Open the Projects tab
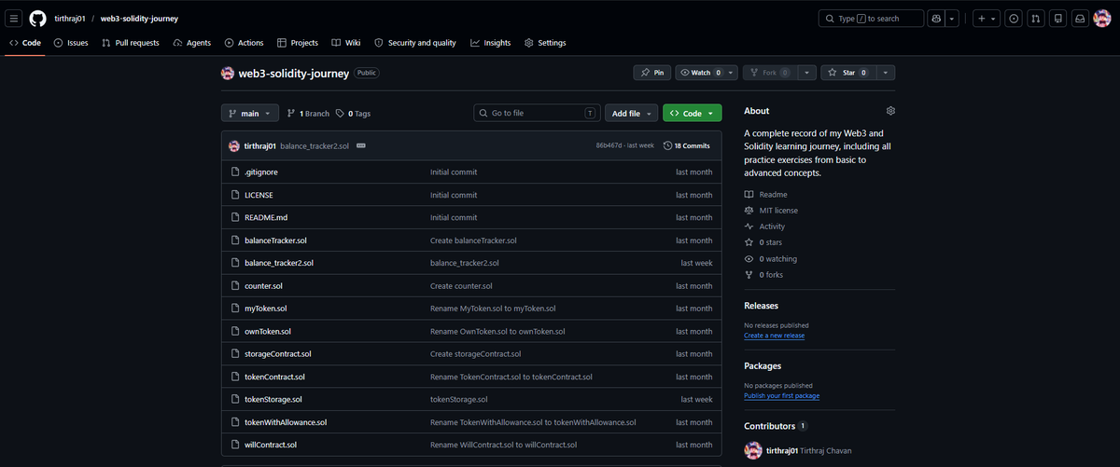The width and height of the screenshot is (1120, 467). coord(298,43)
